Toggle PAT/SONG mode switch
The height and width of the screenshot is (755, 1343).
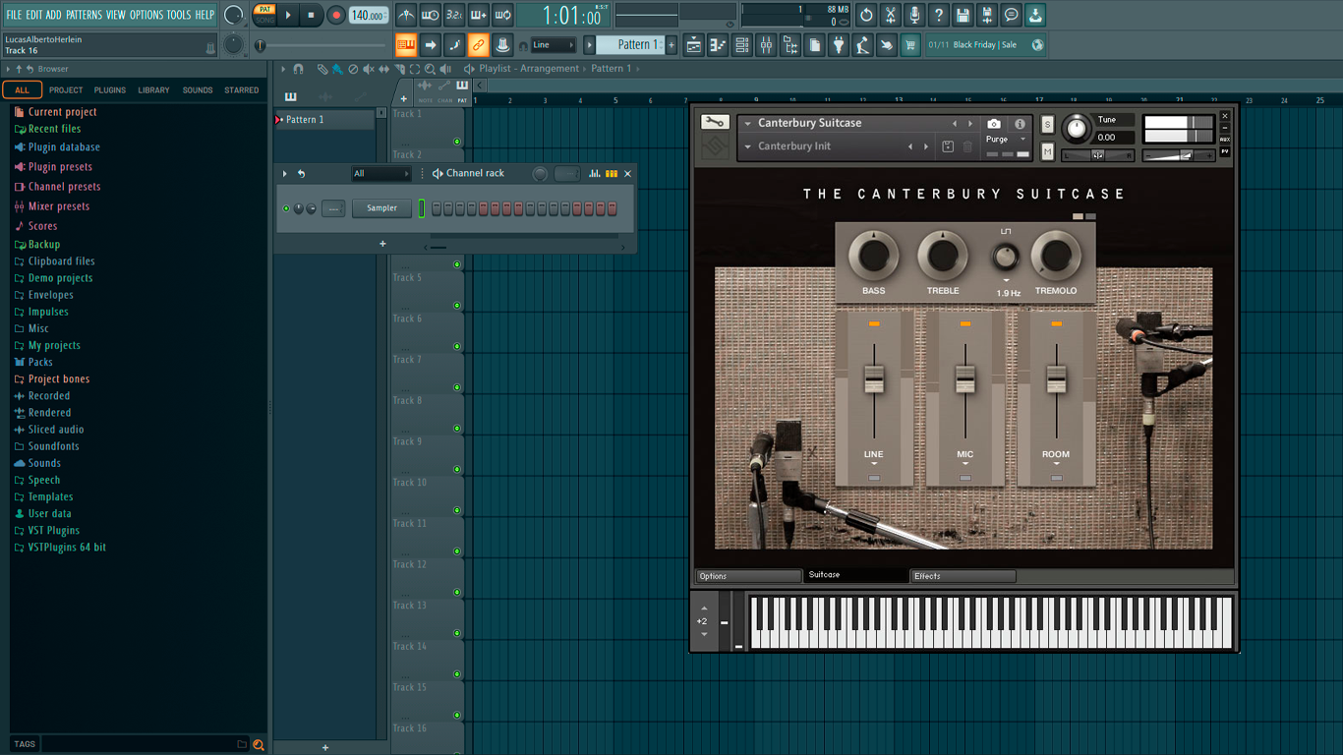264,15
